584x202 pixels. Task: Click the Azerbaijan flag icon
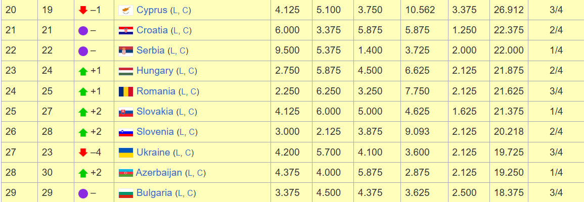point(125,173)
